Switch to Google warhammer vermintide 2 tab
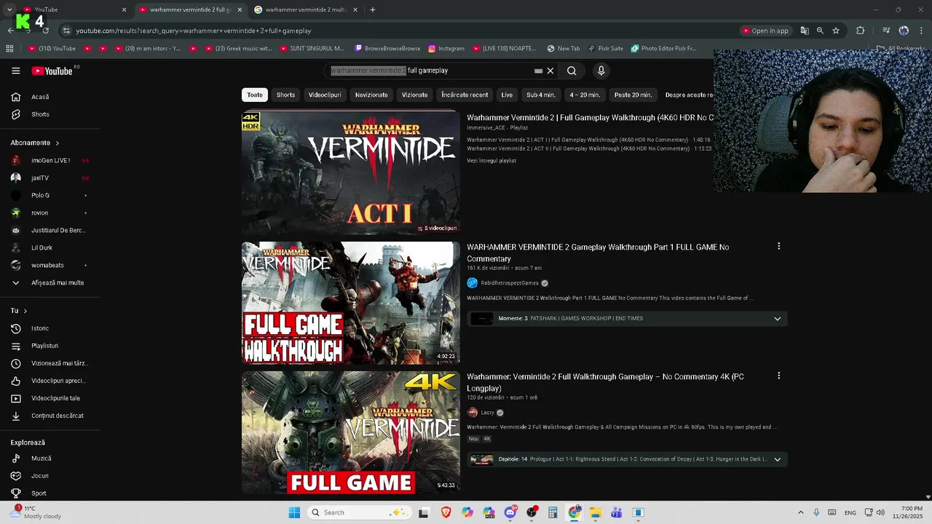 pyautogui.click(x=306, y=9)
